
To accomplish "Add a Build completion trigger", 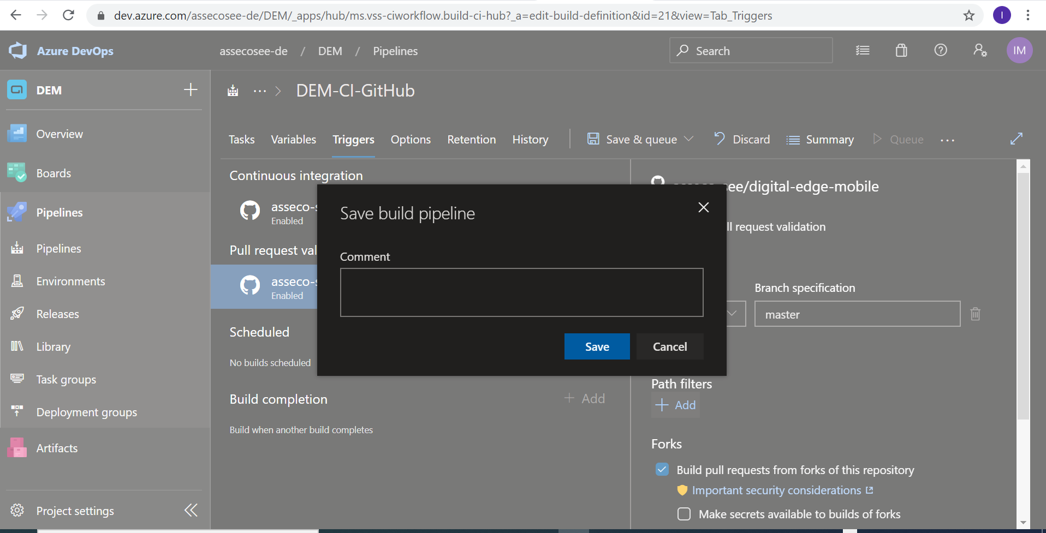I will click(x=585, y=398).
